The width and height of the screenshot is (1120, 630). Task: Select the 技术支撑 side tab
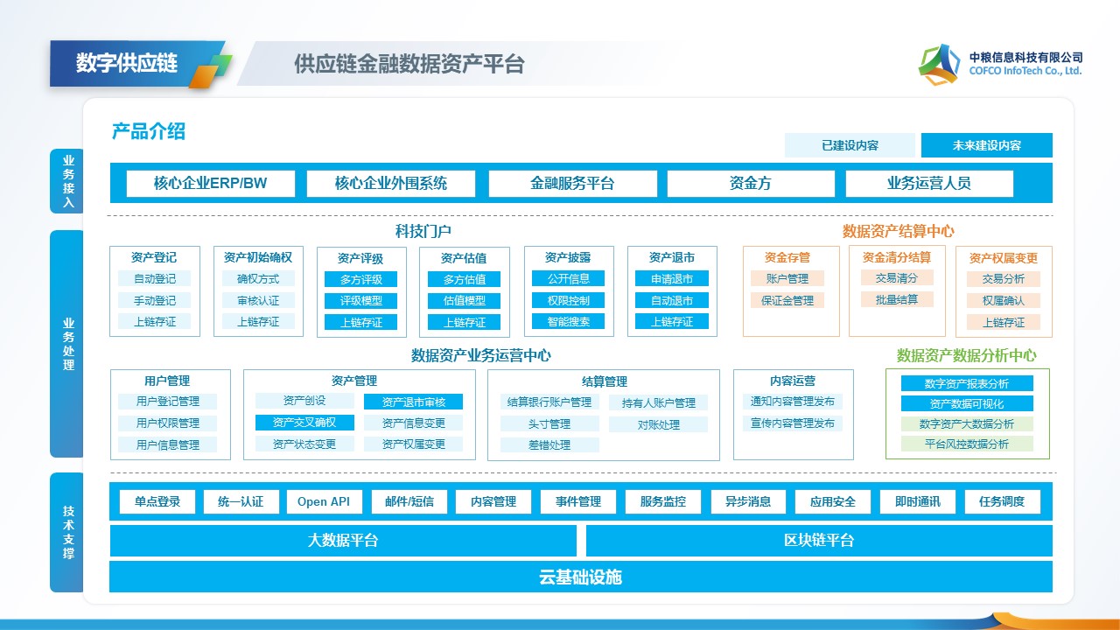pos(68,532)
